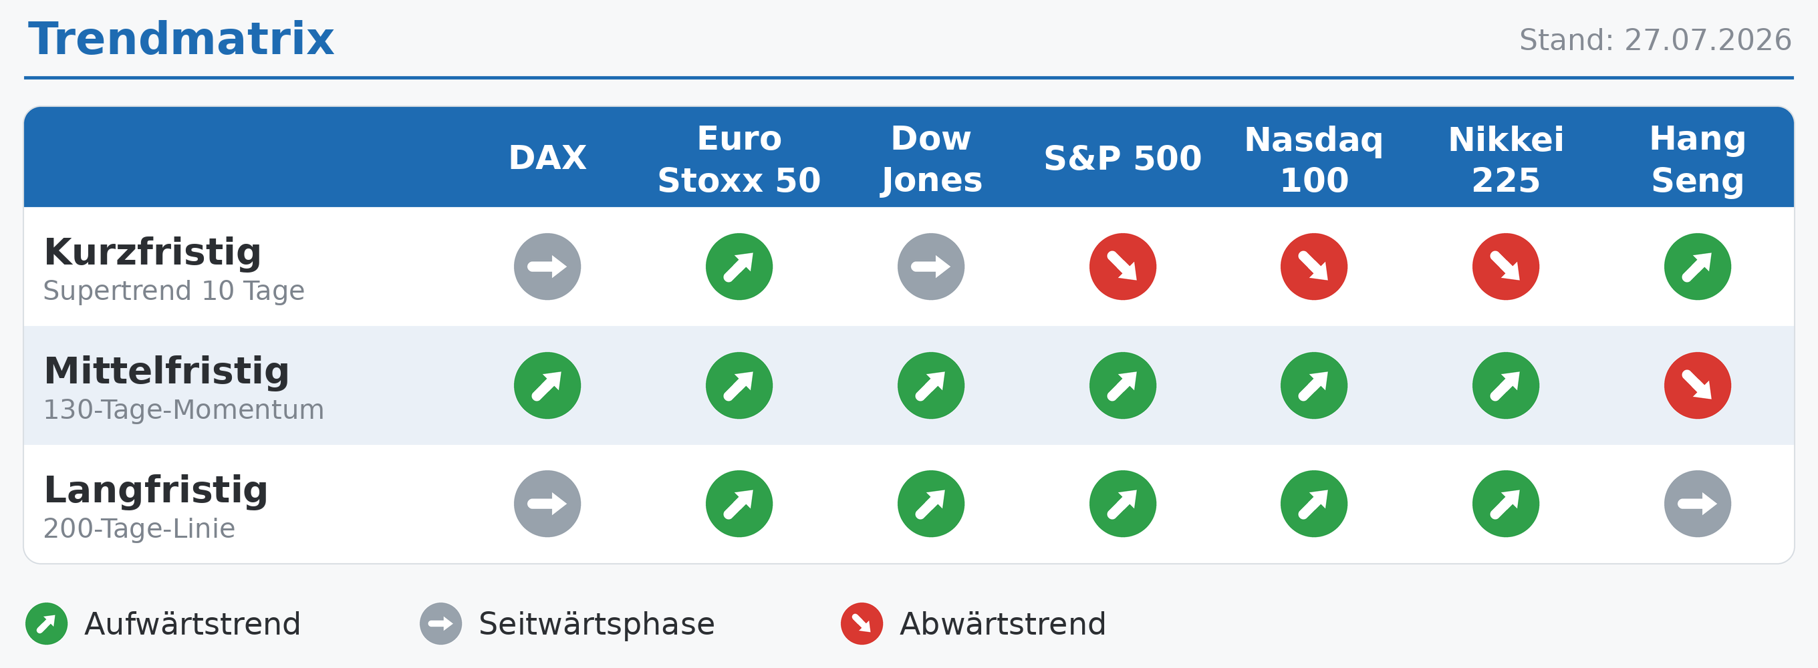Select the DAX column header
Image resolution: width=1818 pixels, height=668 pixels.
(547, 157)
